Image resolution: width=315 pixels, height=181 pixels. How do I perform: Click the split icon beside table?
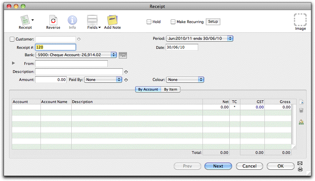pyautogui.click(x=301, y=122)
